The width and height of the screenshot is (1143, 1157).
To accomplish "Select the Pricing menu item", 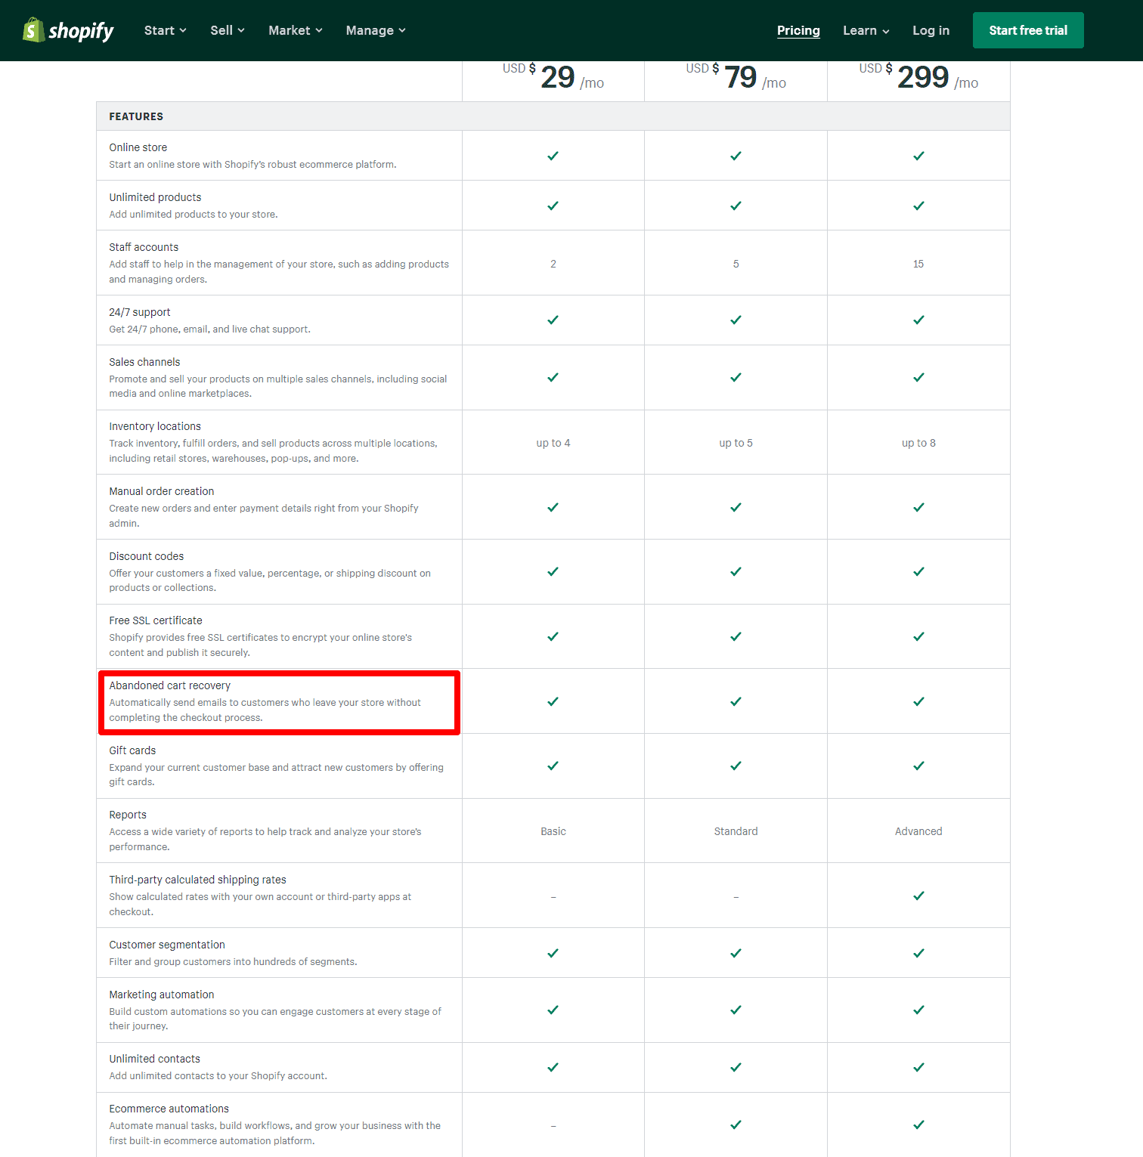I will pyautogui.click(x=798, y=30).
